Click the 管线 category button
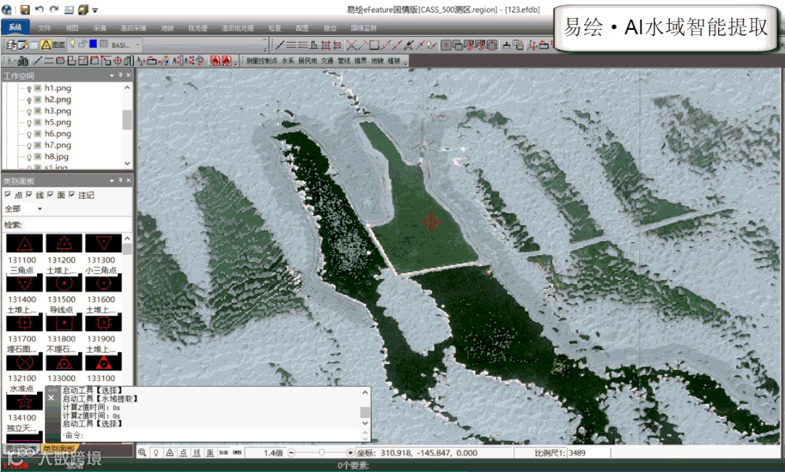Viewport: 785px width, 472px height. point(344,61)
